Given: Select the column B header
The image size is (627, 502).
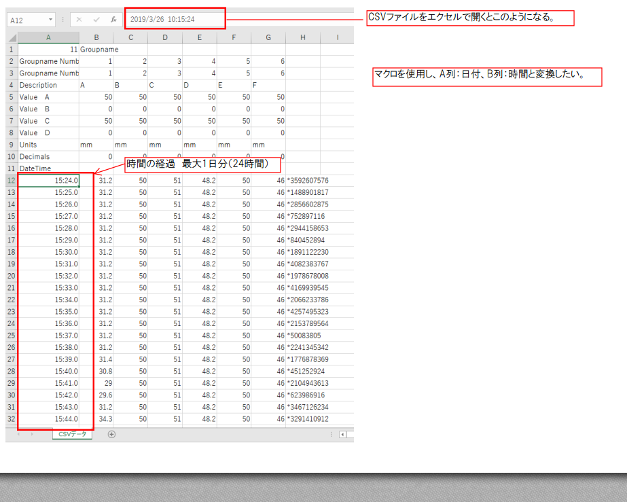Looking at the screenshot, I should [x=96, y=37].
